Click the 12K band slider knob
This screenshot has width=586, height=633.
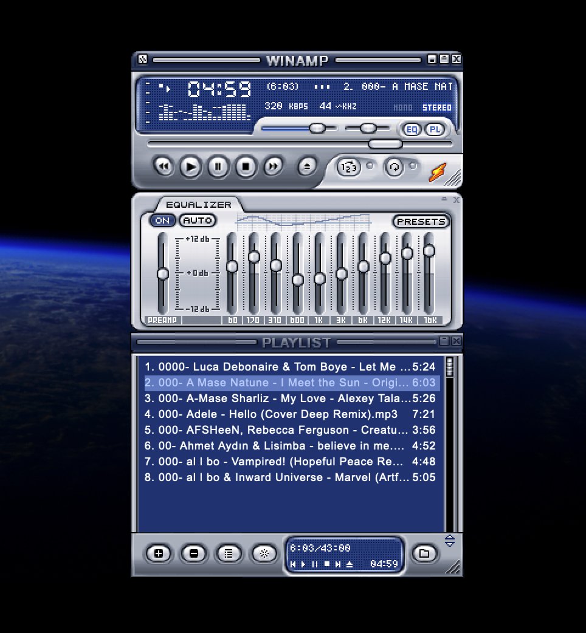coord(385,258)
